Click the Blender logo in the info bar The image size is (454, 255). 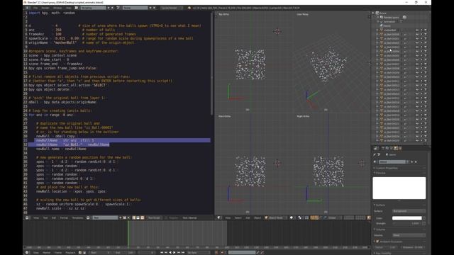[189, 8]
